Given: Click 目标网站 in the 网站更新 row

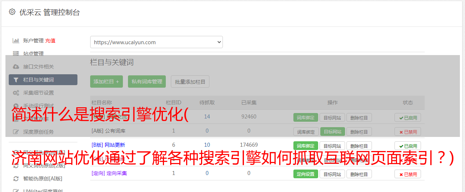Looking at the screenshot, I should (332, 146).
